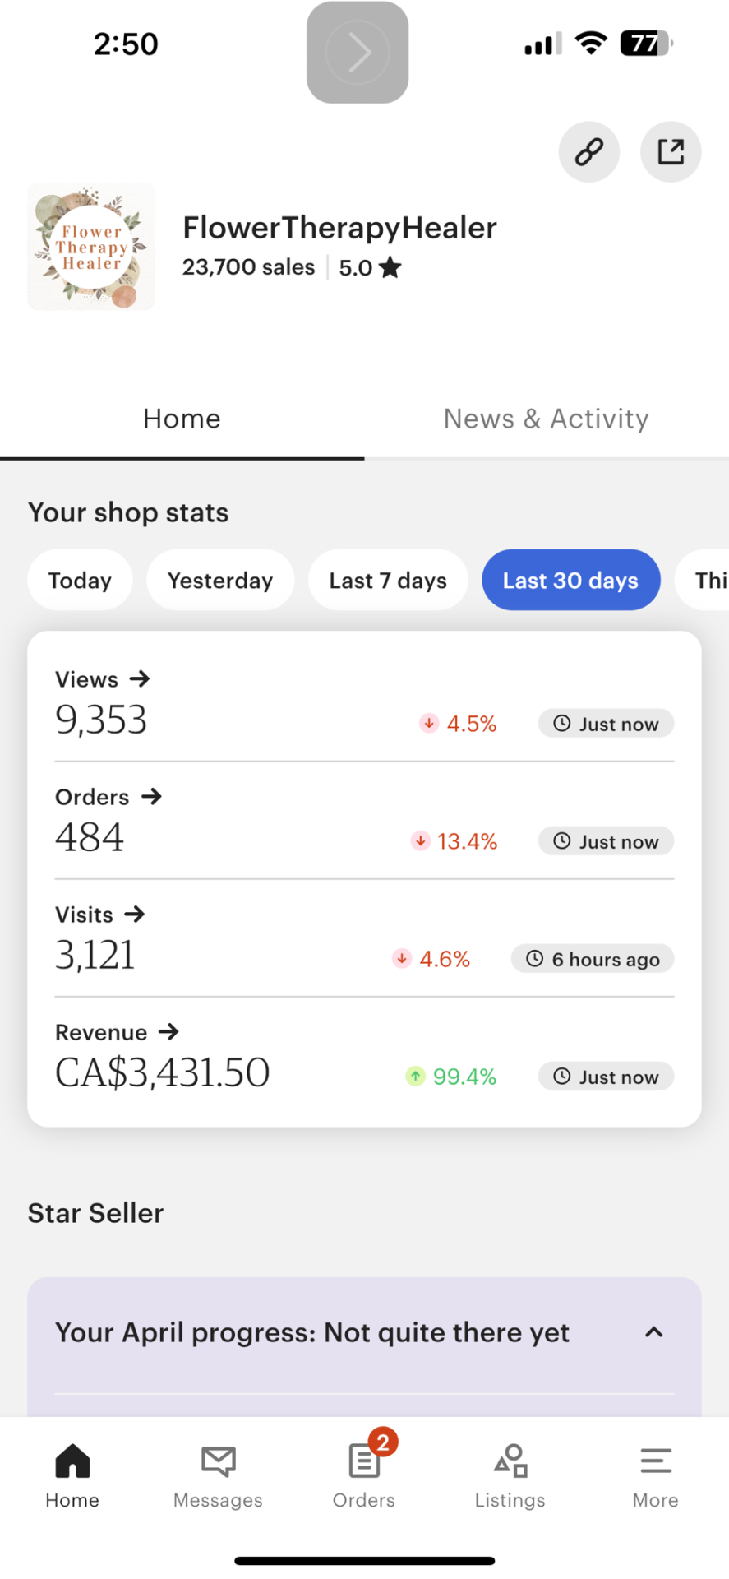Select the Last 7 days filter
The height and width of the screenshot is (1579, 729).
[x=388, y=581]
